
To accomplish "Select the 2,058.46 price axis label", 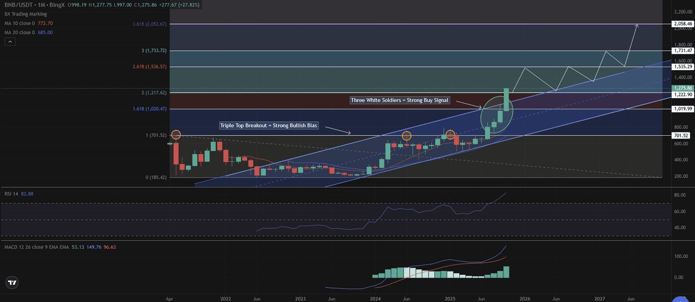I will click(x=682, y=24).
